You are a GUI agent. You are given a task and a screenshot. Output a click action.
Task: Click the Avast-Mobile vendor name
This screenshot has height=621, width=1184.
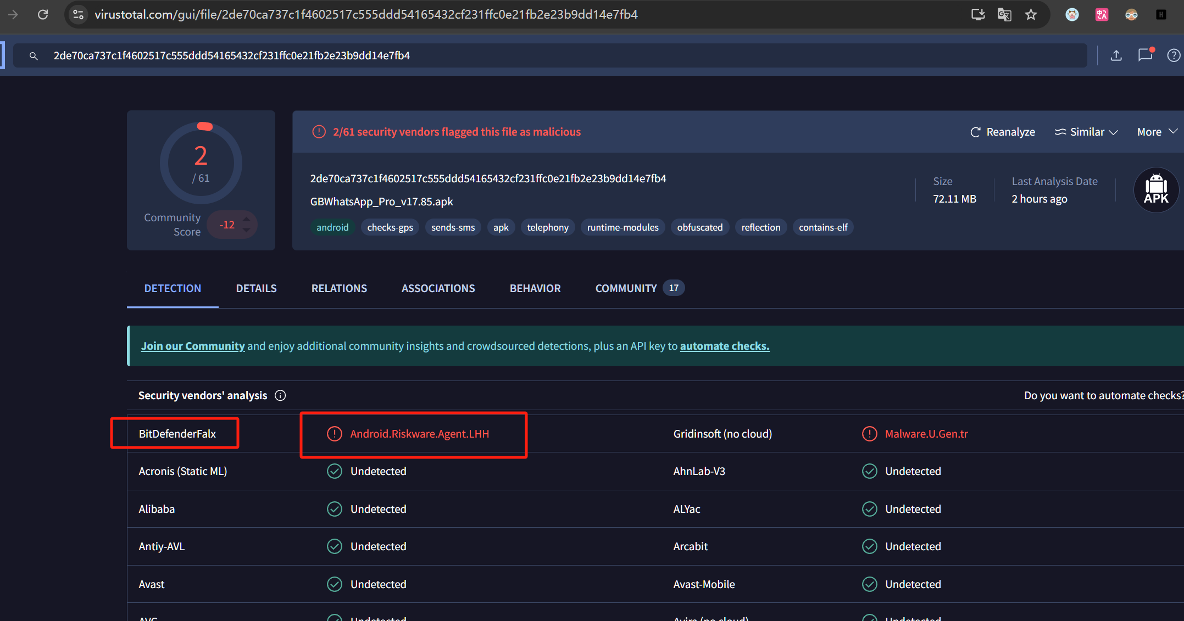coord(704,584)
